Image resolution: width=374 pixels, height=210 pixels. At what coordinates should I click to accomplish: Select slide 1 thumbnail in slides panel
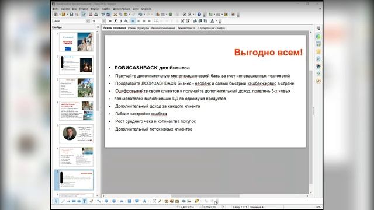pyautogui.click(x=76, y=42)
